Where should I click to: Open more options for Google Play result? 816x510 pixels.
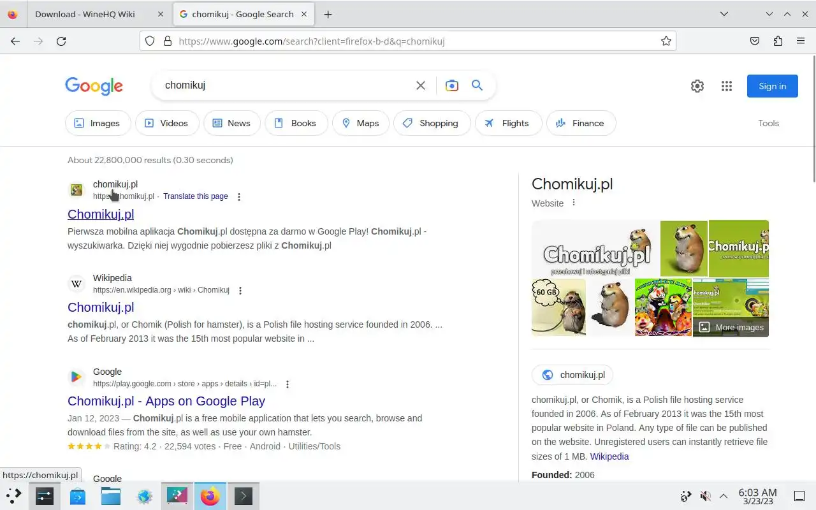(288, 384)
